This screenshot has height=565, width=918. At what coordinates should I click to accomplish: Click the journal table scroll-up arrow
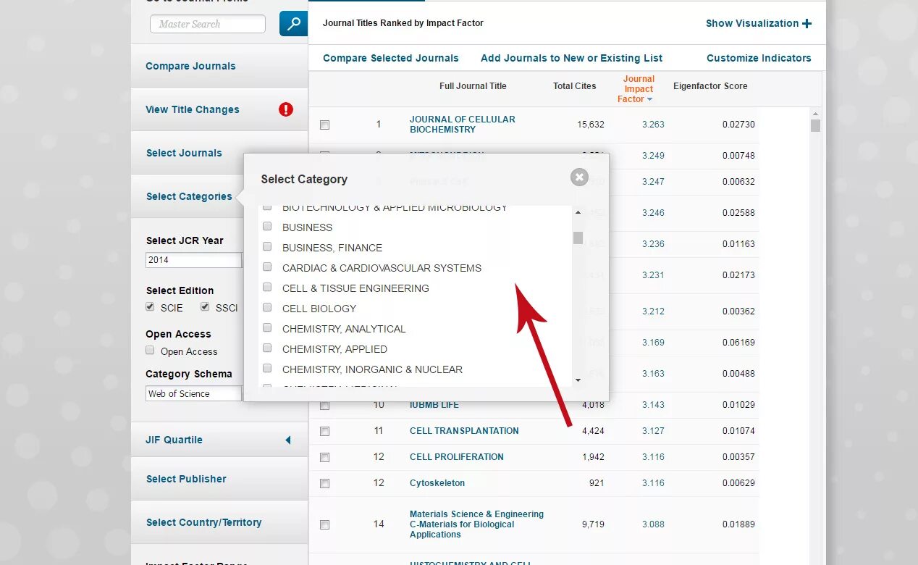click(815, 114)
